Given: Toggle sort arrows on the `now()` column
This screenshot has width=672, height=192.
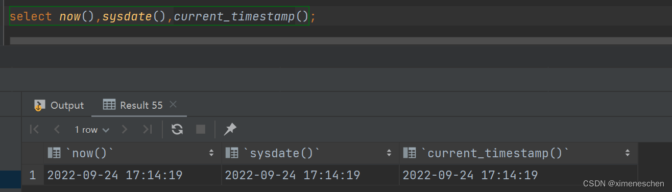Looking at the screenshot, I should (211, 153).
